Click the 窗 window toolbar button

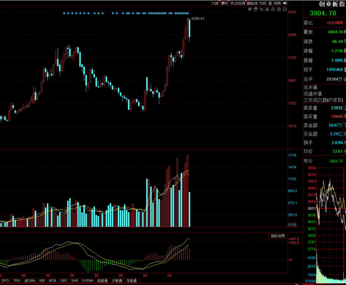[x=270, y=3]
